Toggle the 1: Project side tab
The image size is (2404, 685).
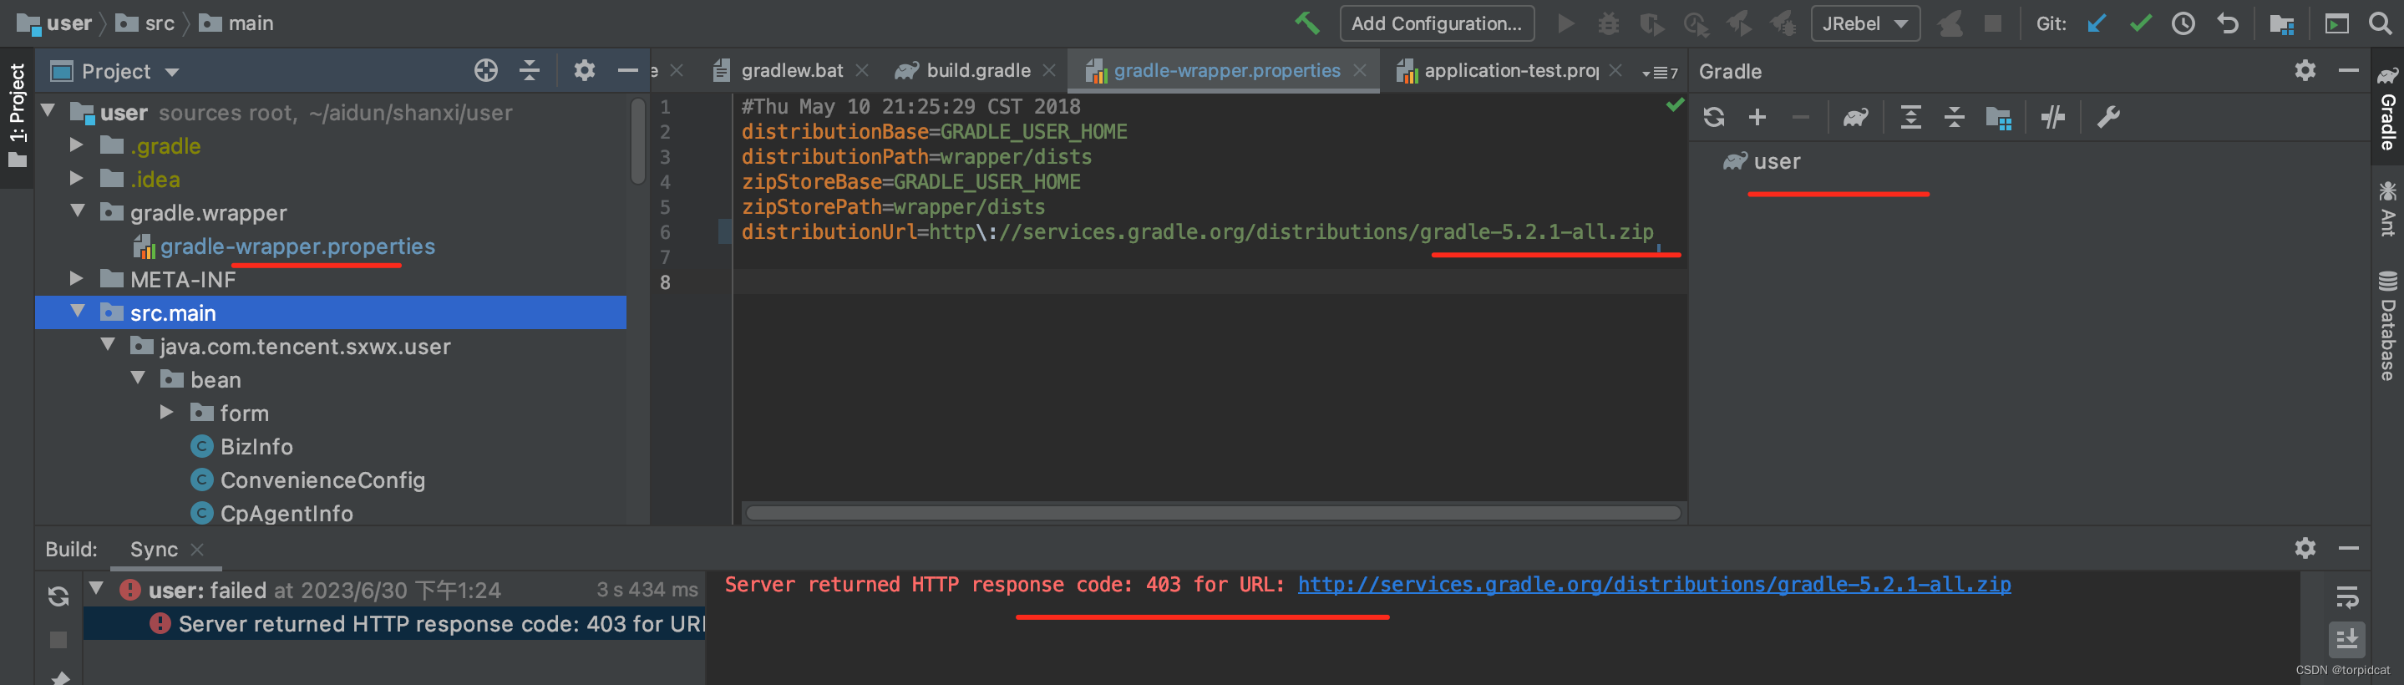pos(17,116)
